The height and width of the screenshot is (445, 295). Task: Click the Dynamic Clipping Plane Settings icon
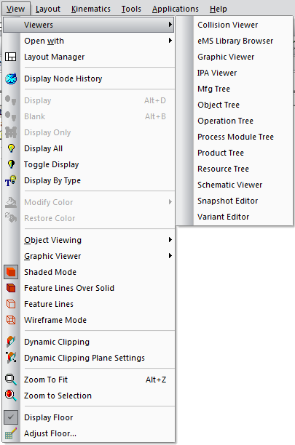point(11,358)
